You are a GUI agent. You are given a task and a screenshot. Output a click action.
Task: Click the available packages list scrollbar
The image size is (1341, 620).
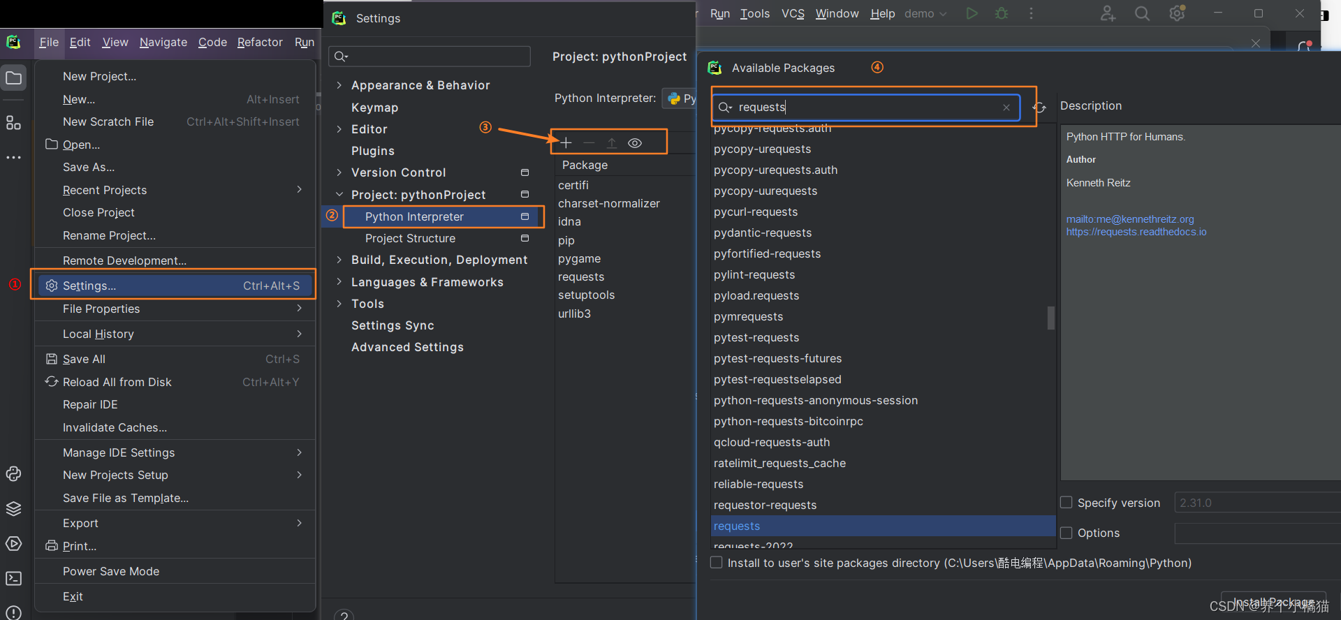click(x=1050, y=318)
